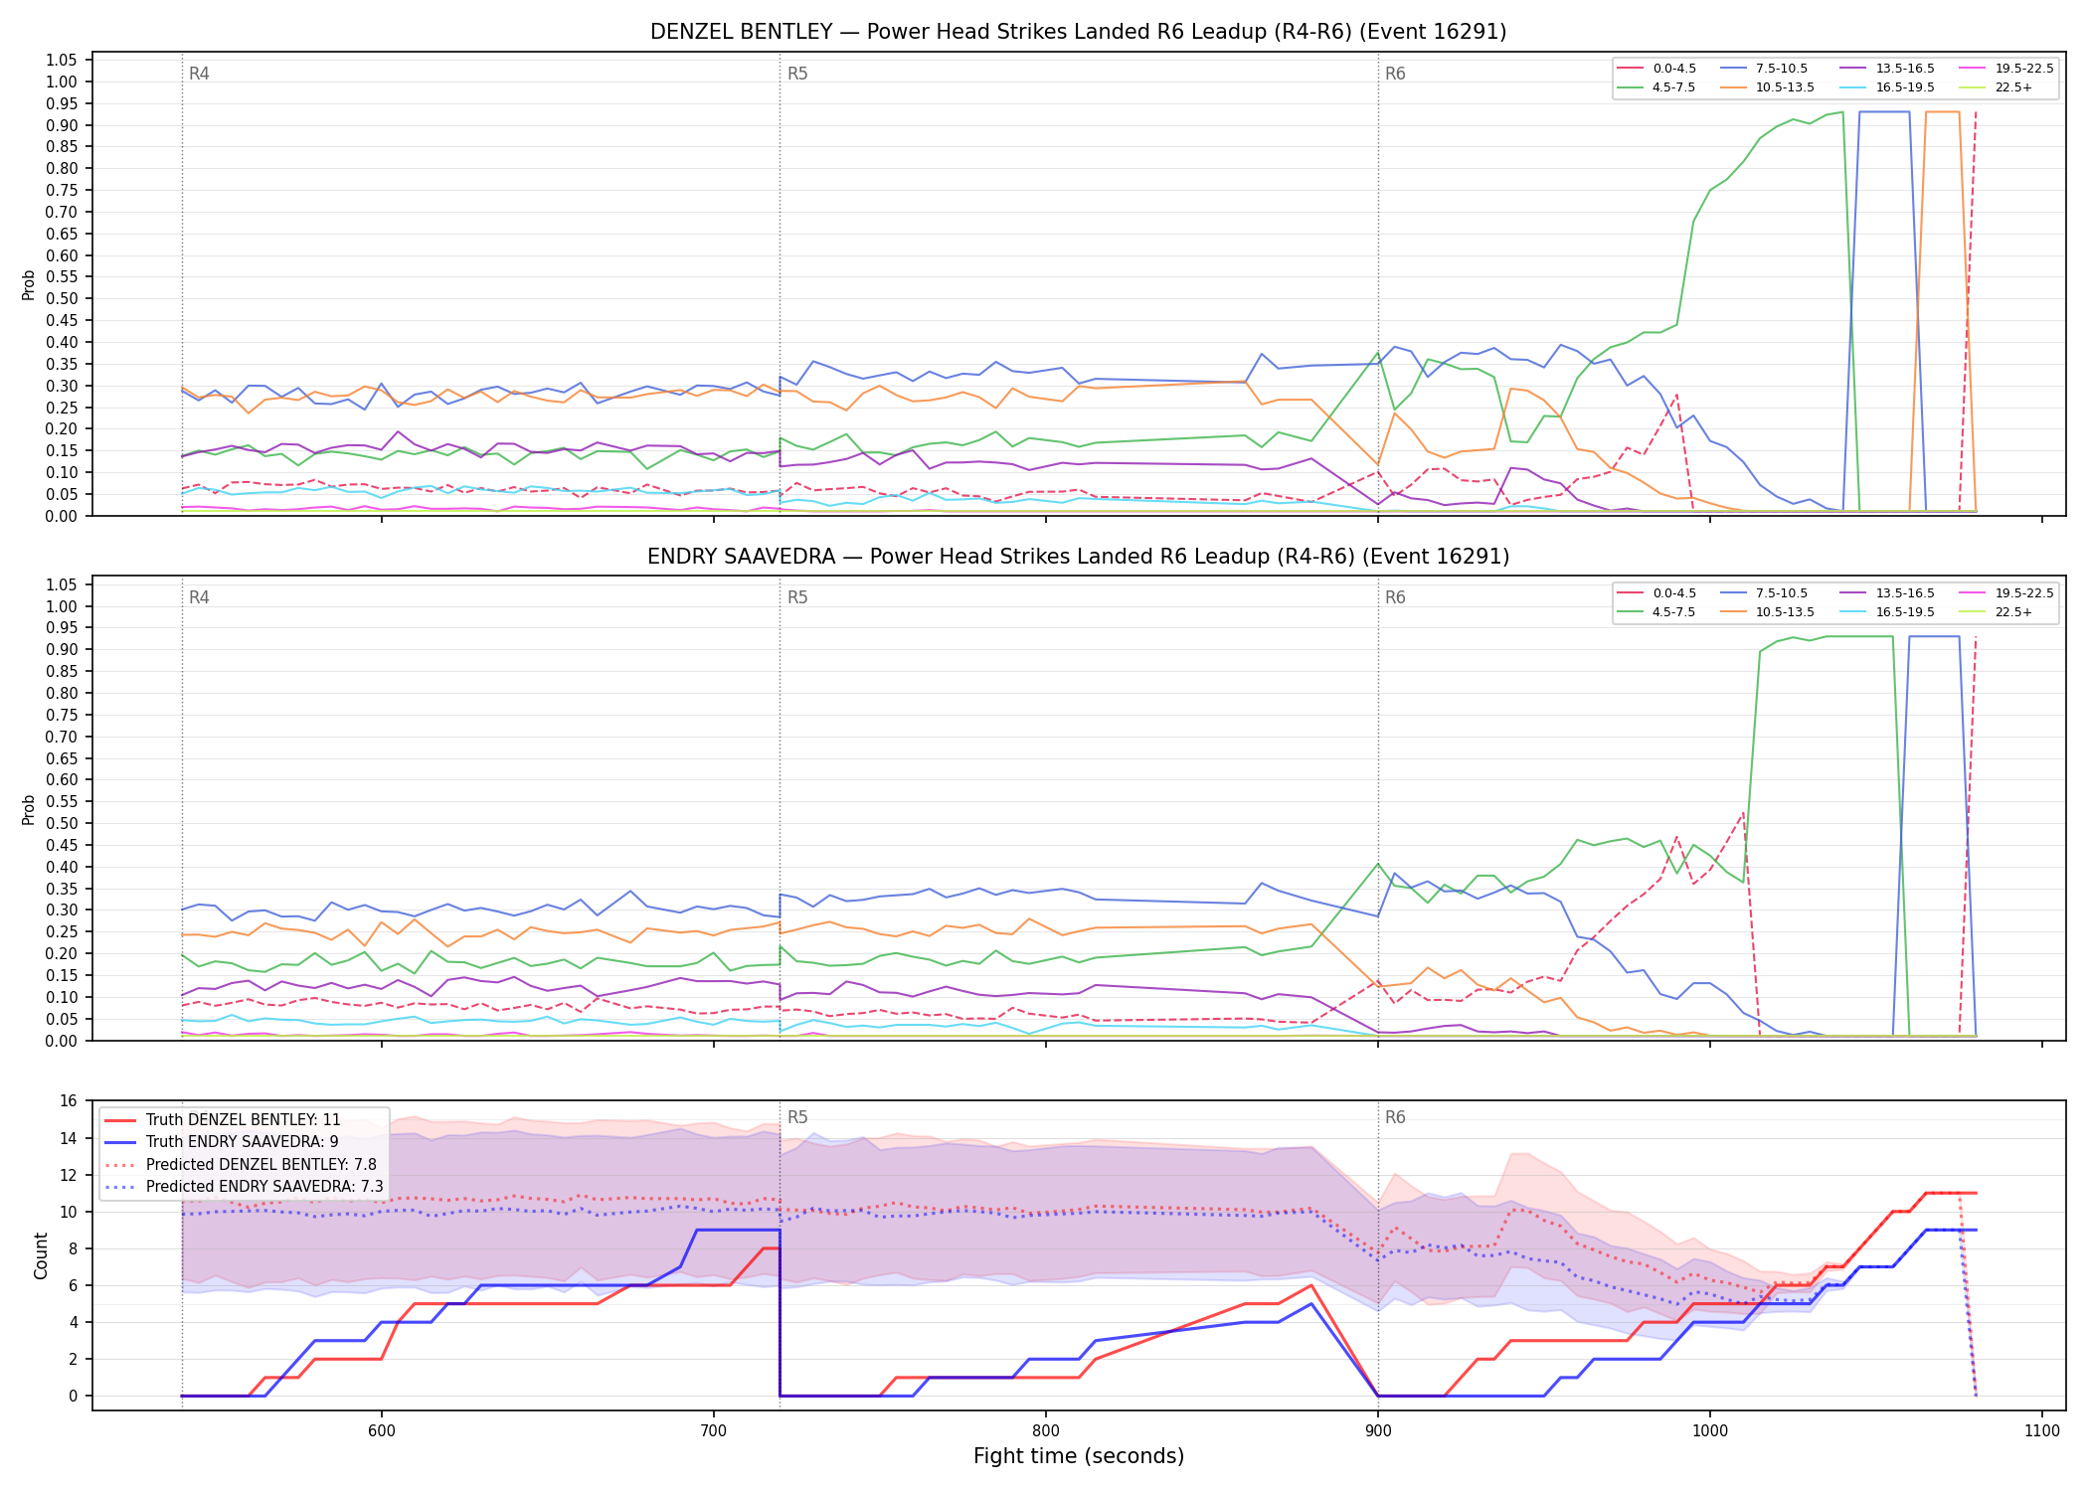Image resolution: width=2088 pixels, height=1491 pixels.
Task: Select 19.5-22.5 legend entry in Denzel Bentley chart
Action: (2006, 69)
